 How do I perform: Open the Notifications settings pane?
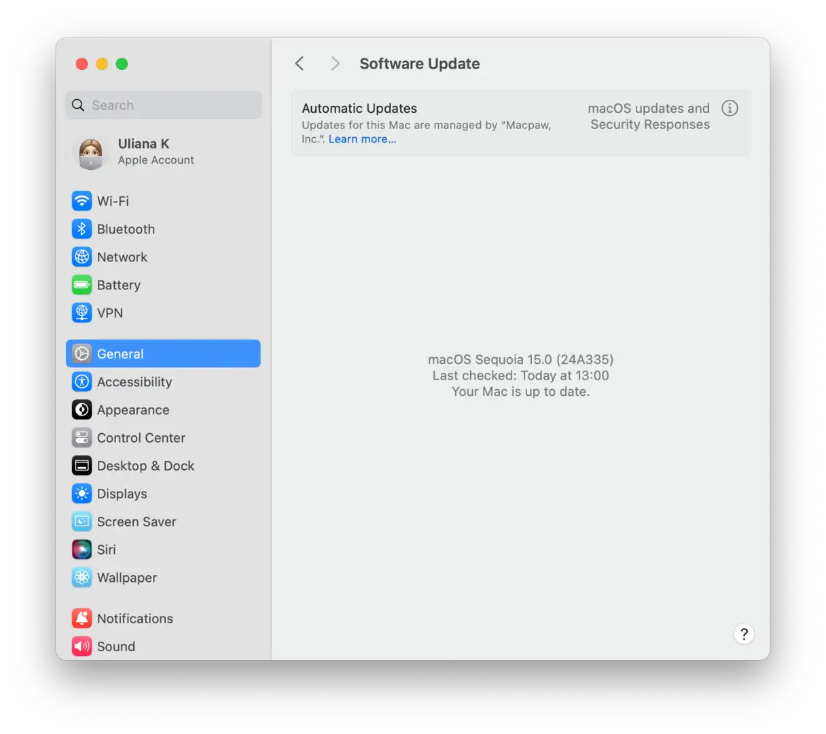(134, 619)
